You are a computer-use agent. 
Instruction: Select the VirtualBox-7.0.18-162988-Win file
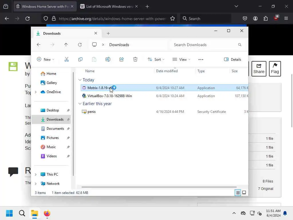[165, 96]
